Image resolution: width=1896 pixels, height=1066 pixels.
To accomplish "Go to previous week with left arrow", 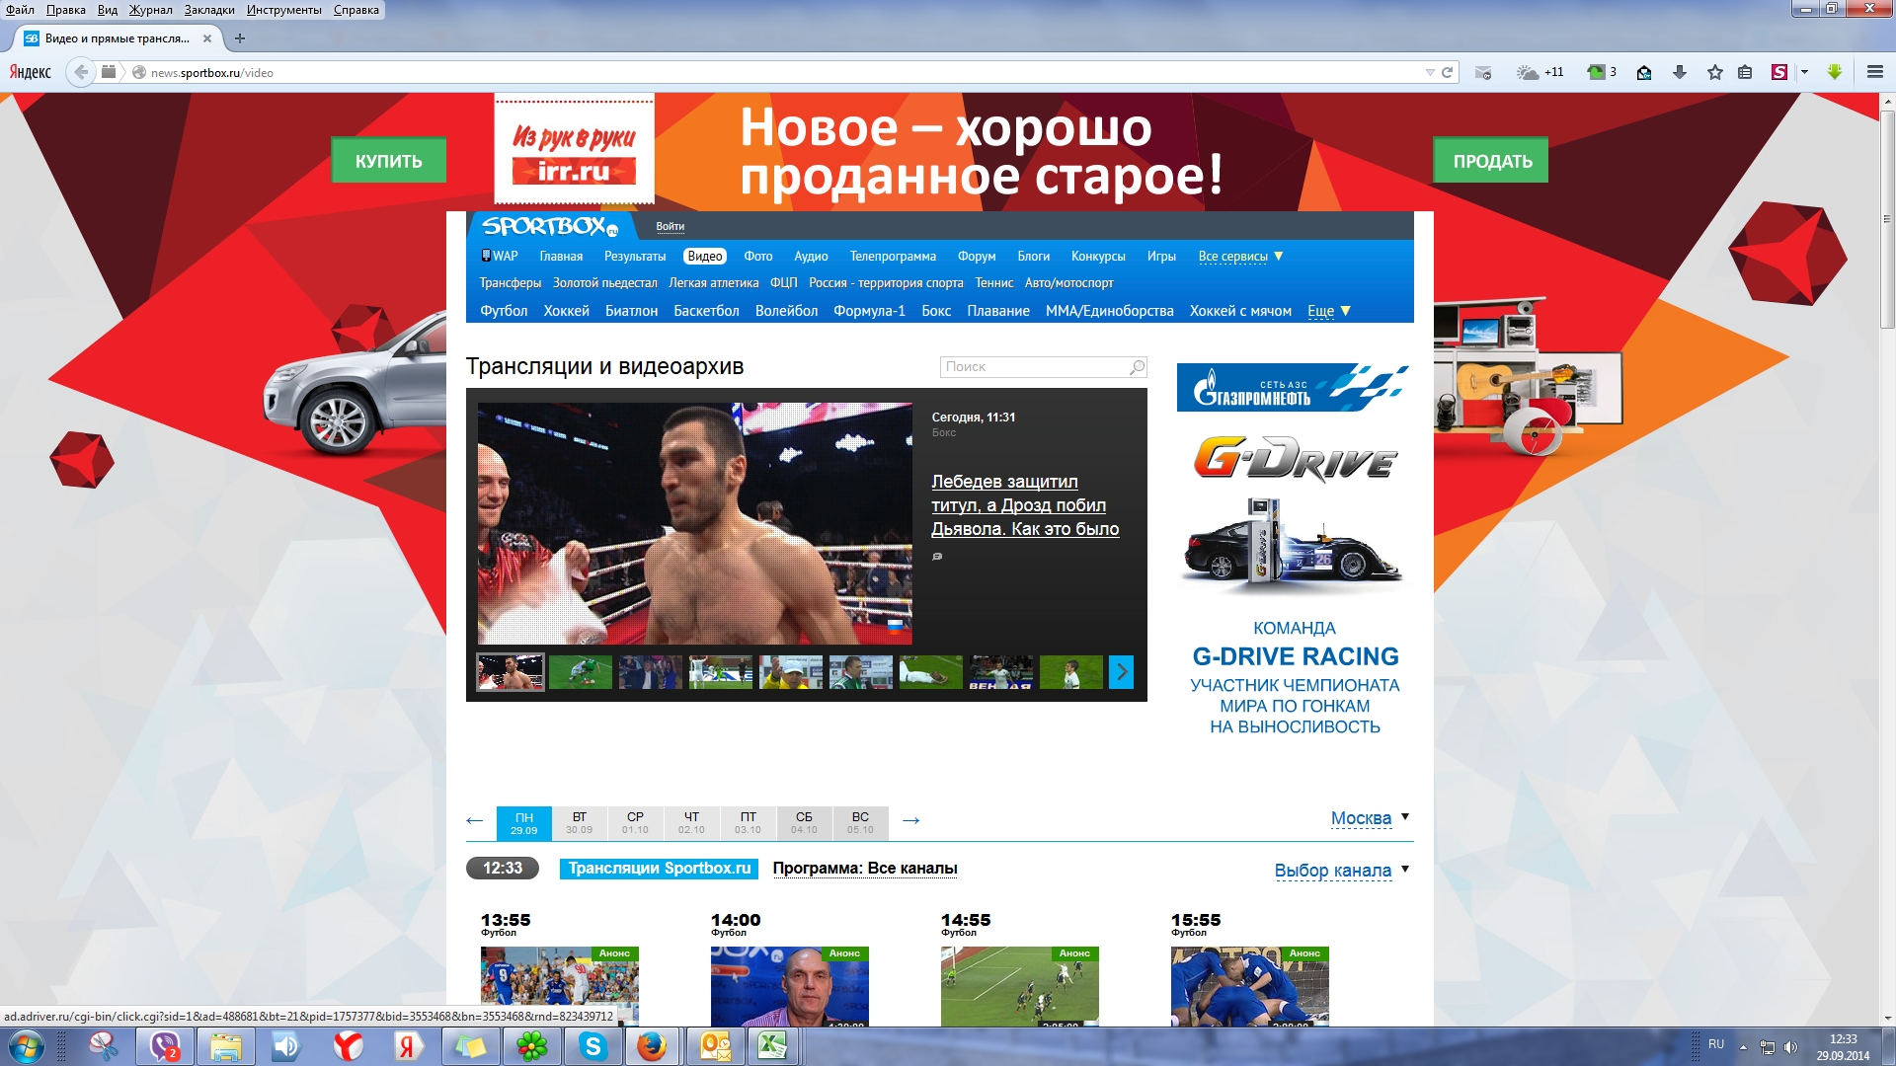I will [x=475, y=820].
